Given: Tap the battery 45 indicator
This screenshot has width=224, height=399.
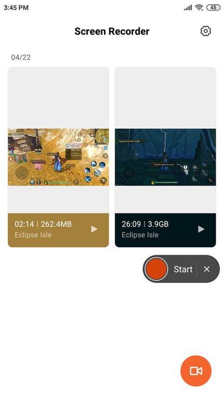Looking at the screenshot, I should point(213,8).
